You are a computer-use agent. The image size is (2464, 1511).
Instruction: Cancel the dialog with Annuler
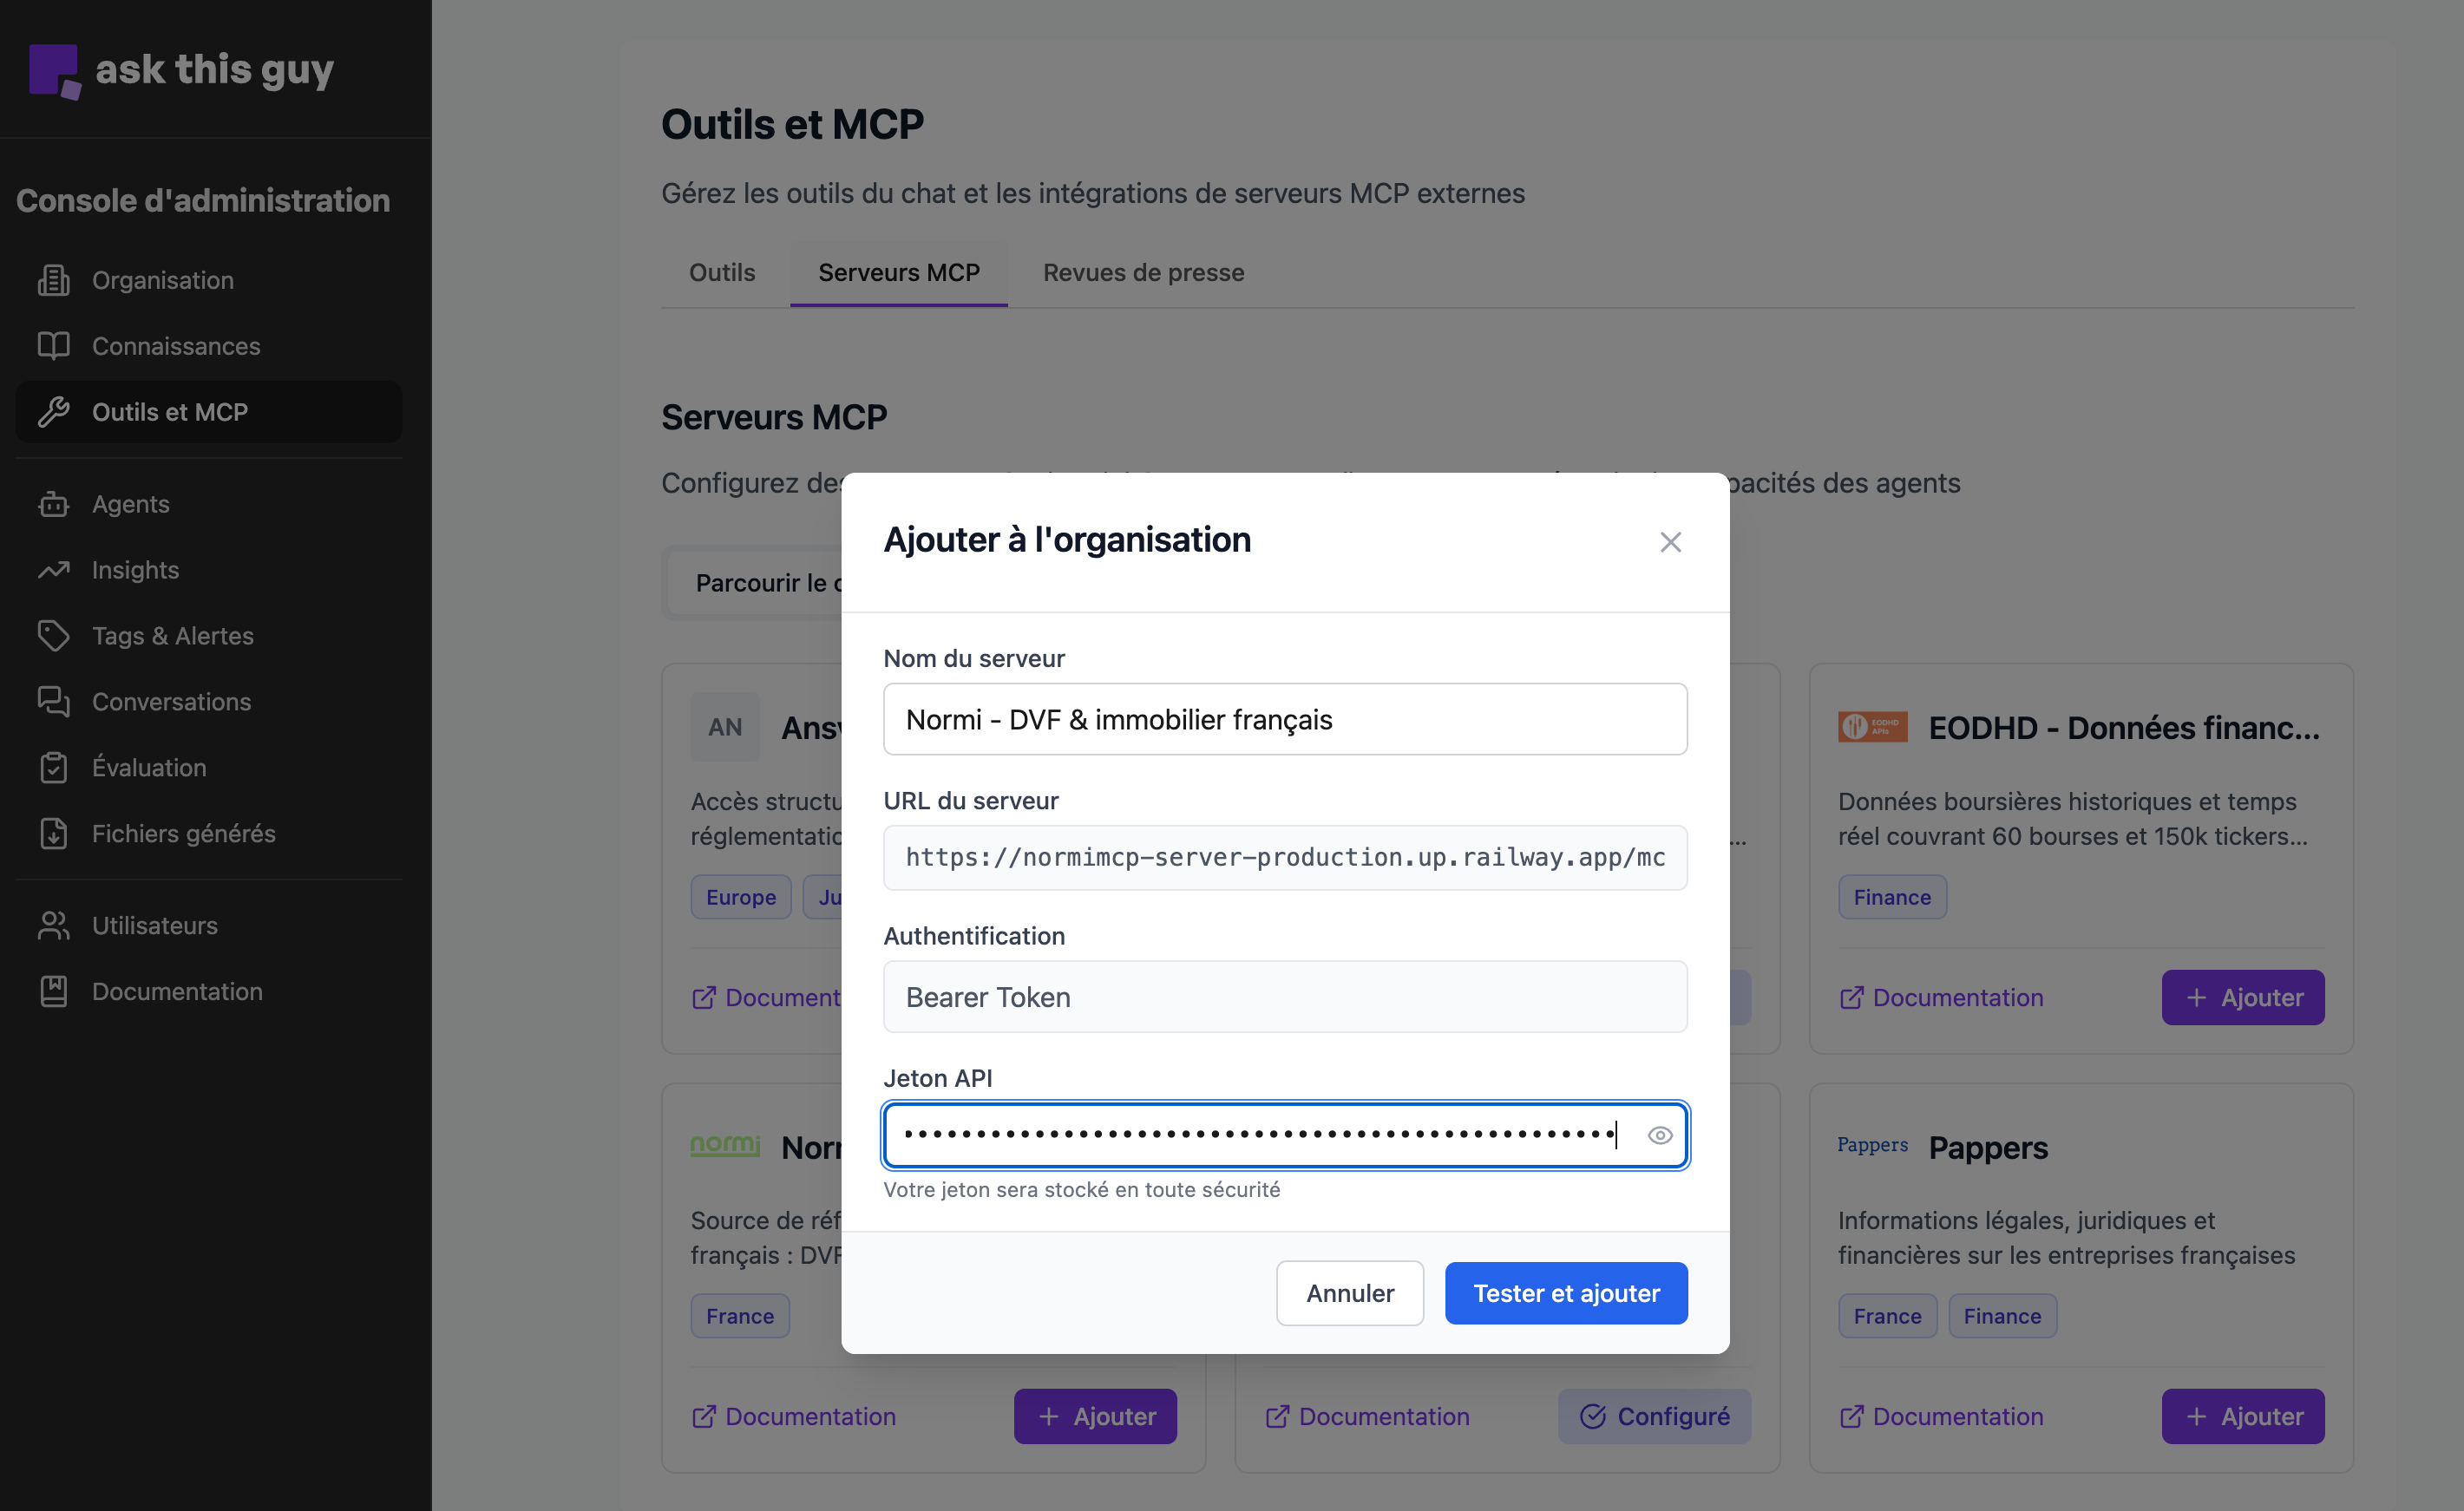[x=1349, y=1292]
